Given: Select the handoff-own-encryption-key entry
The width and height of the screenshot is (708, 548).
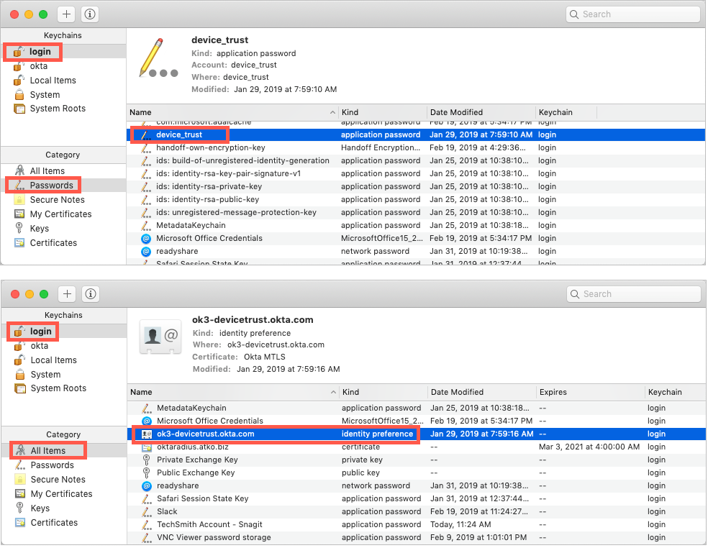Looking at the screenshot, I should [210, 147].
